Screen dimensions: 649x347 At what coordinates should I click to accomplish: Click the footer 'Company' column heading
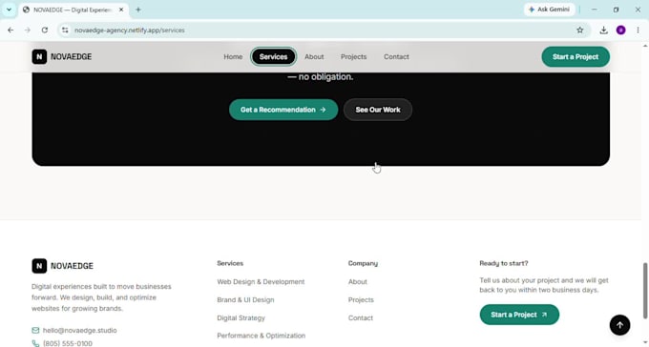click(363, 263)
